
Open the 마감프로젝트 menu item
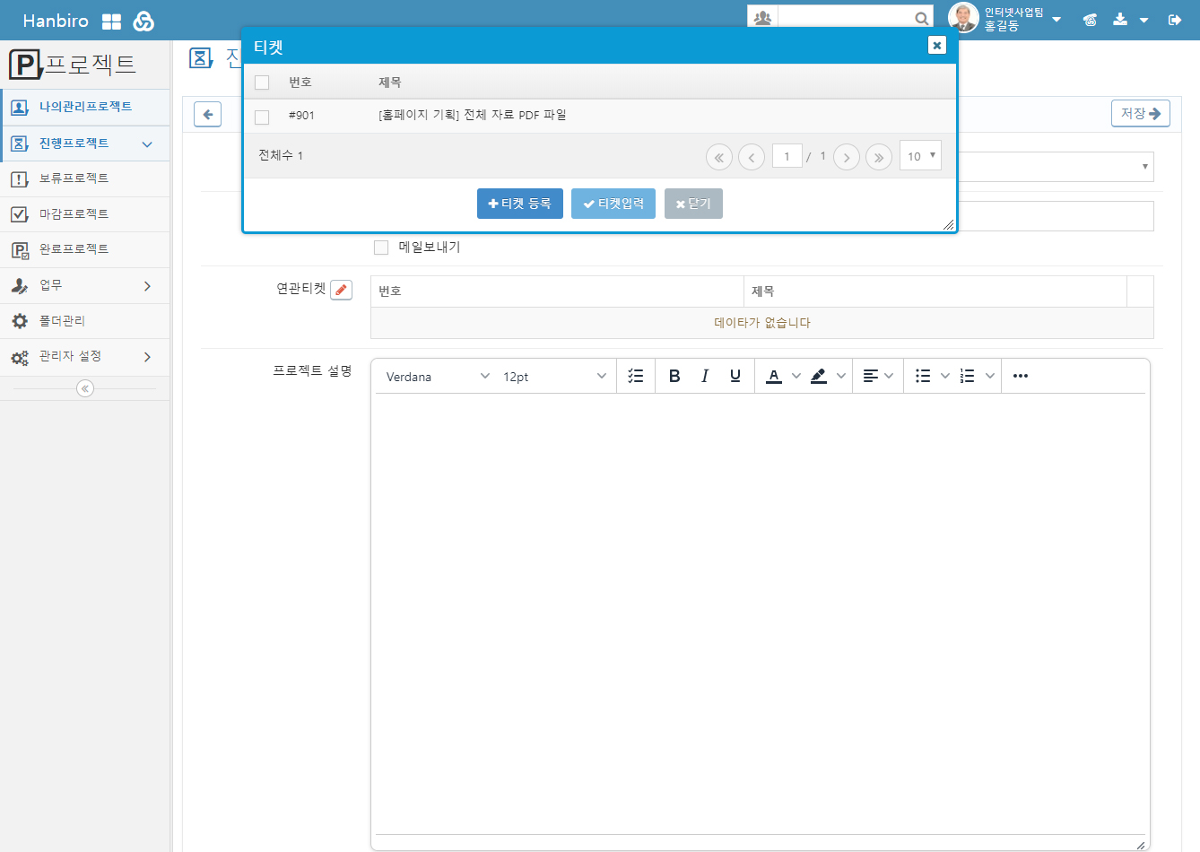coord(85,214)
